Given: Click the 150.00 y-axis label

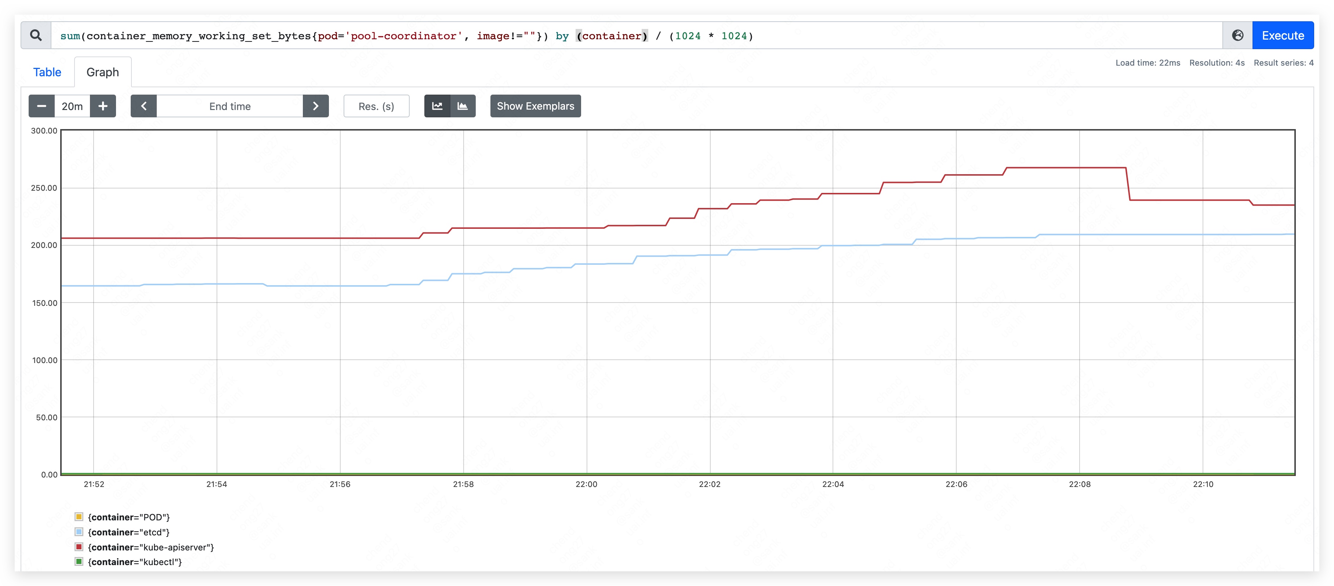Looking at the screenshot, I should pyautogui.click(x=44, y=303).
